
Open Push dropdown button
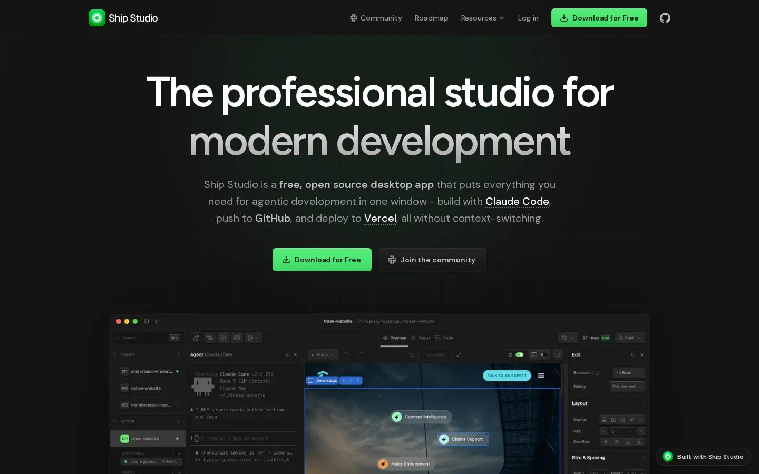click(x=630, y=338)
